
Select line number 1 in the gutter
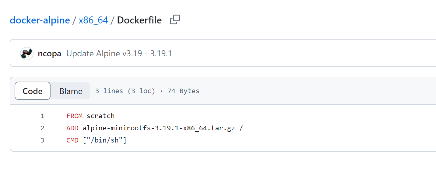coord(42,116)
